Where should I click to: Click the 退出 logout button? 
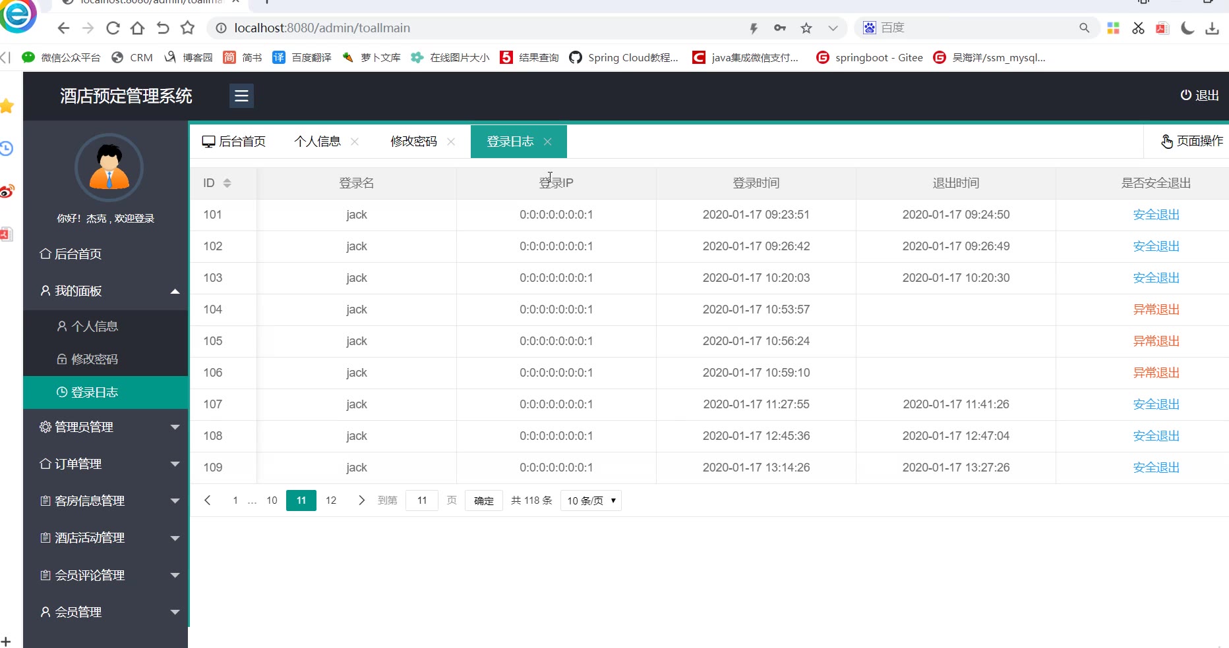(1199, 95)
